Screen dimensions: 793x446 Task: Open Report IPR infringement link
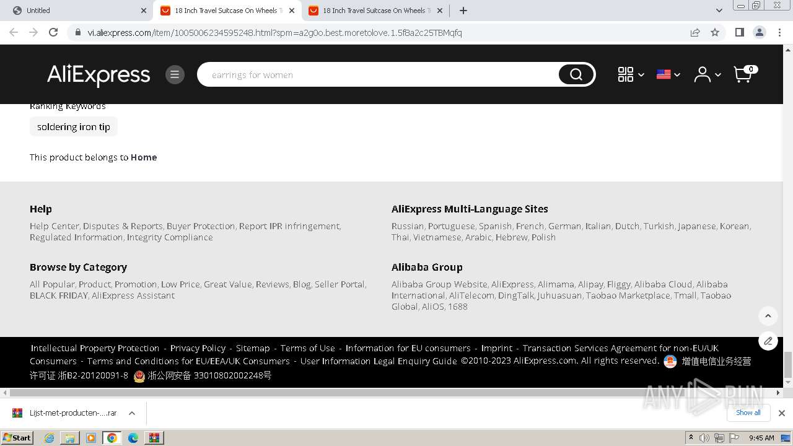click(x=289, y=226)
